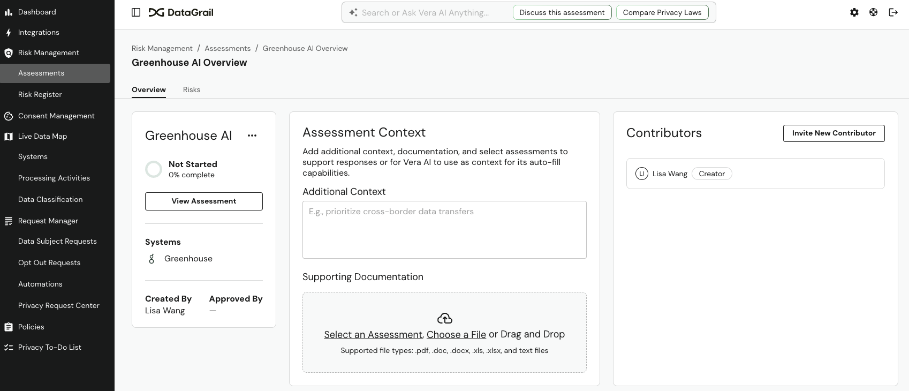
Task: Click the Privacy To-Do List checklist icon
Action: [x=9, y=348]
